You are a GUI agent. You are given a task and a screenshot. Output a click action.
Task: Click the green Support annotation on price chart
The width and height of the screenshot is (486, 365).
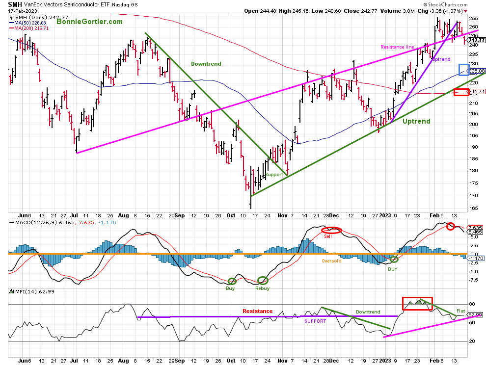point(274,175)
